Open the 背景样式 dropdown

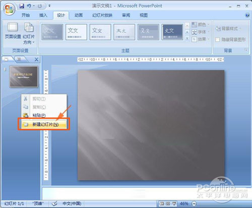coord(228,29)
